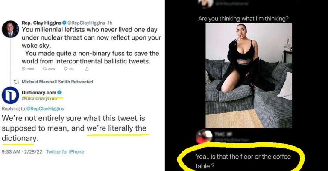Image resolution: width=328 pixels, height=171 pixels.
Task: Click the verified badge next to Dictionary.com
Action: click(59, 92)
